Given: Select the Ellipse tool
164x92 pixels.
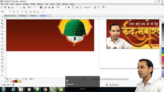Looking at the screenshot, I should [2, 41].
